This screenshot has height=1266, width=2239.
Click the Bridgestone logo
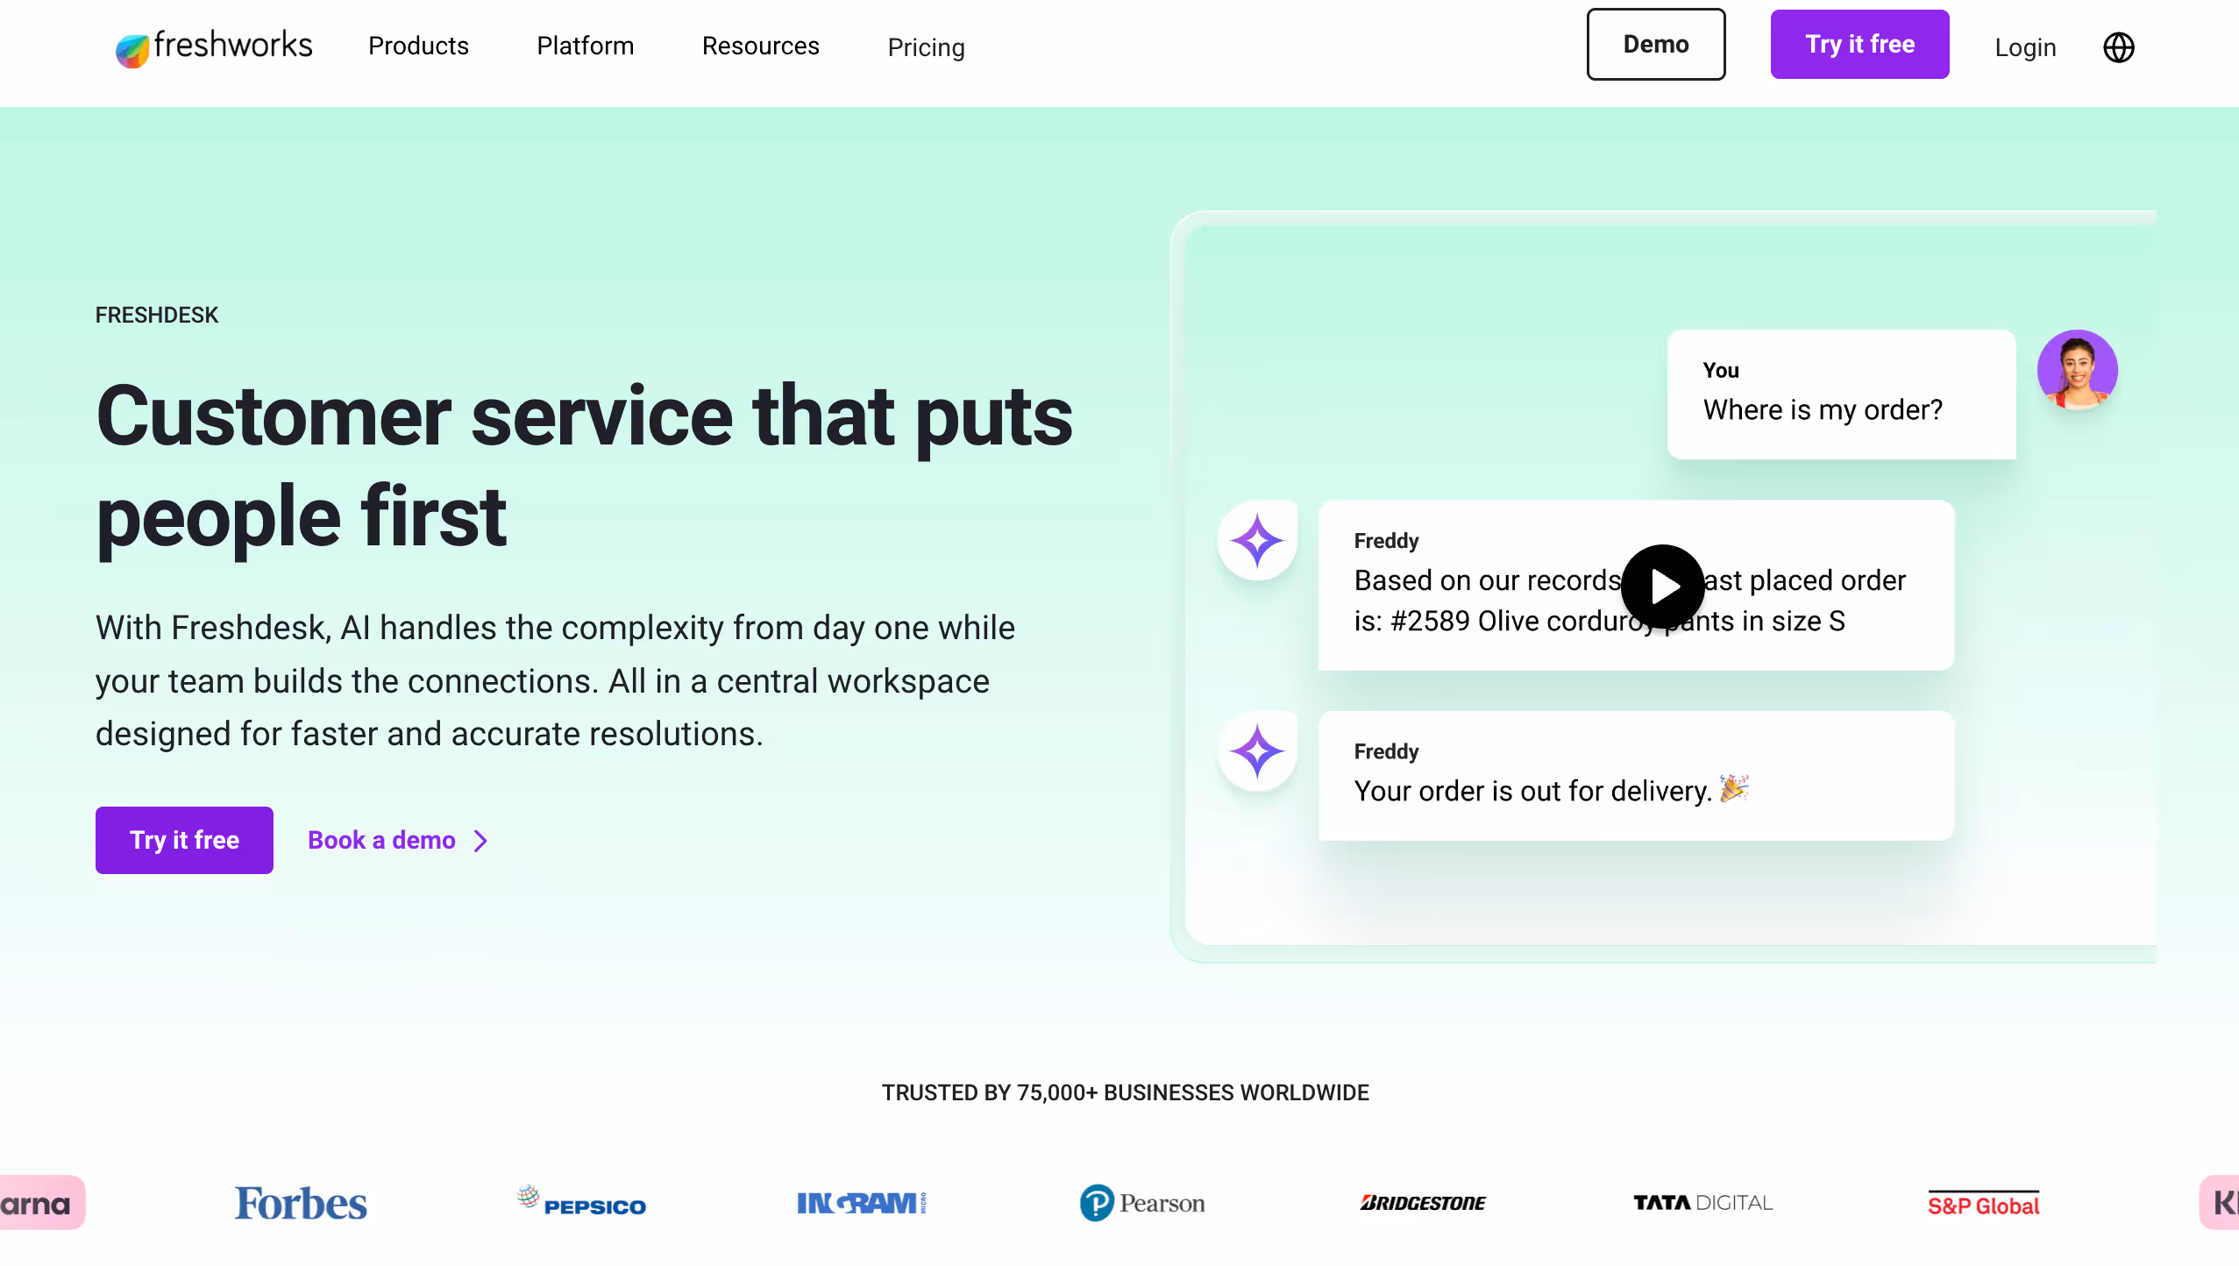[x=1420, y=1202]
